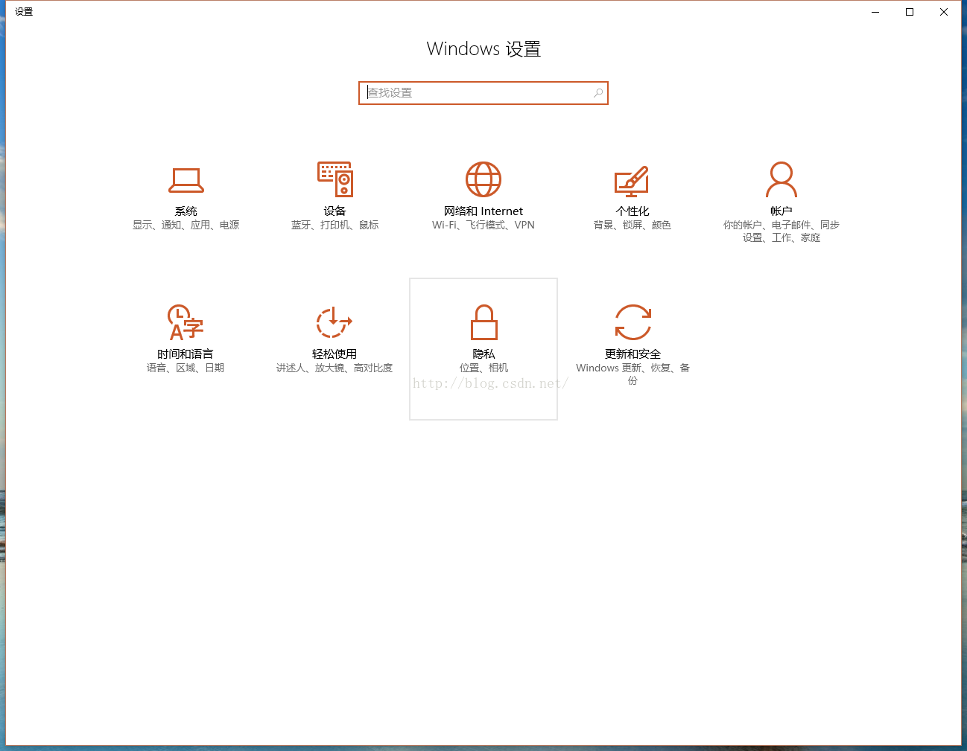Open the 时间和语言 clock-letter icon
967x751 pixels.
[x=186, y=322]
